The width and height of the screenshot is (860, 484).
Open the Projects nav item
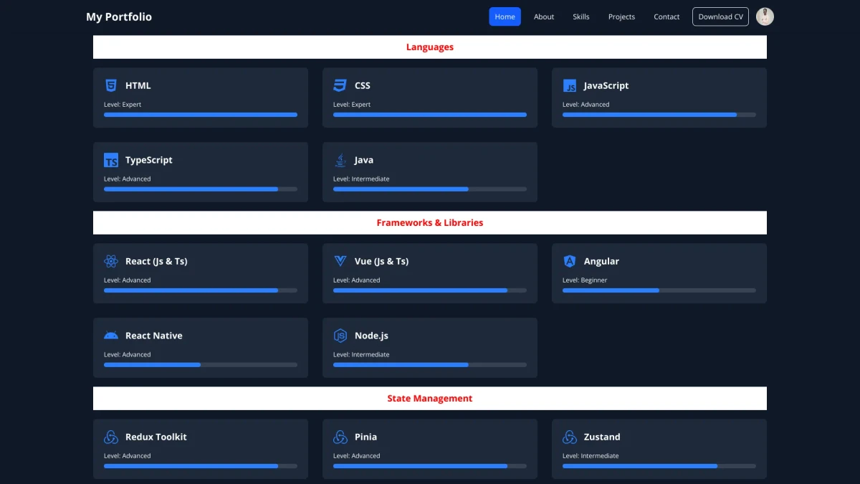pyautogui.click(x=621, y=16)
